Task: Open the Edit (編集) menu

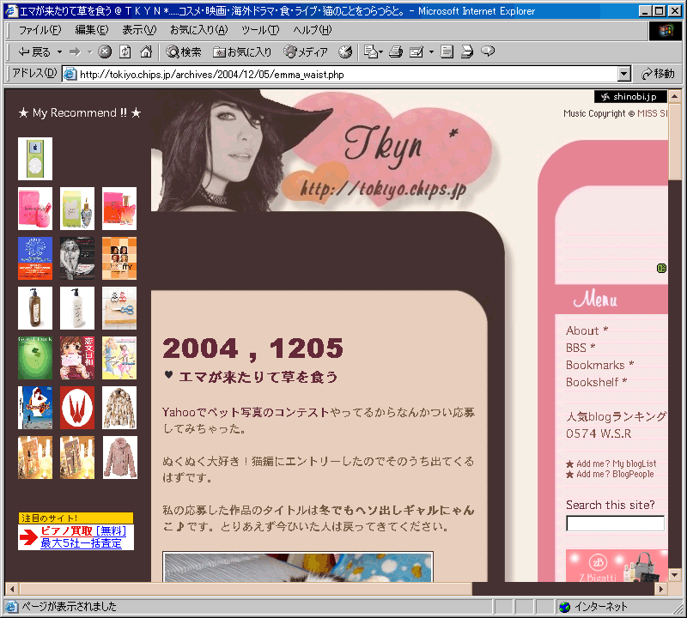Action: point(92,30)
